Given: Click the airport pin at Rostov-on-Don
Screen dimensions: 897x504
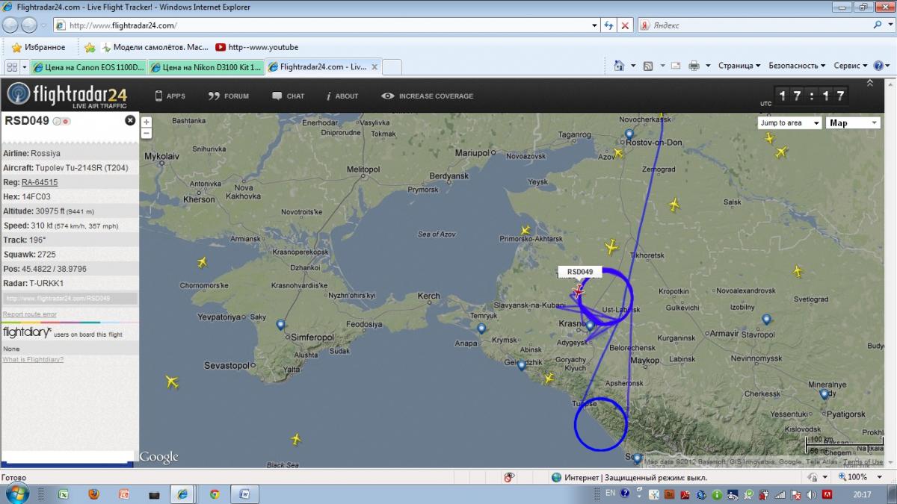Looking at the screenshot, I should pyautogui.click(x=629, y=135).
